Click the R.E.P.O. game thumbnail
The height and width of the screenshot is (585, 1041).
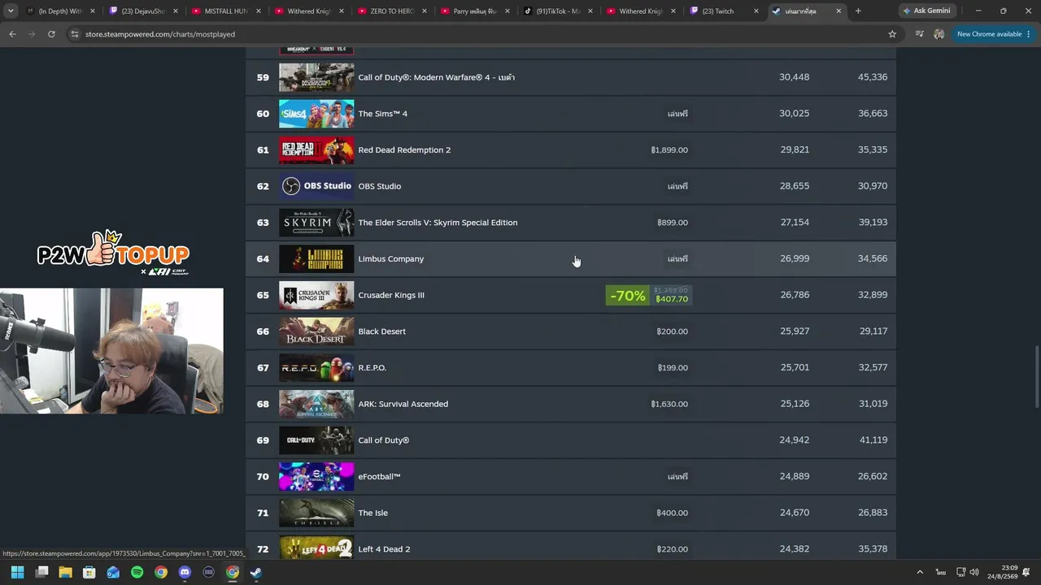point(316,368)
